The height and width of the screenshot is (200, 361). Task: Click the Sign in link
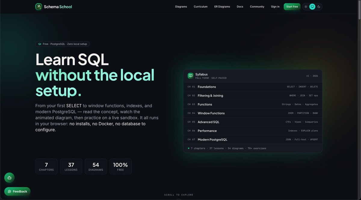(275, 7)
